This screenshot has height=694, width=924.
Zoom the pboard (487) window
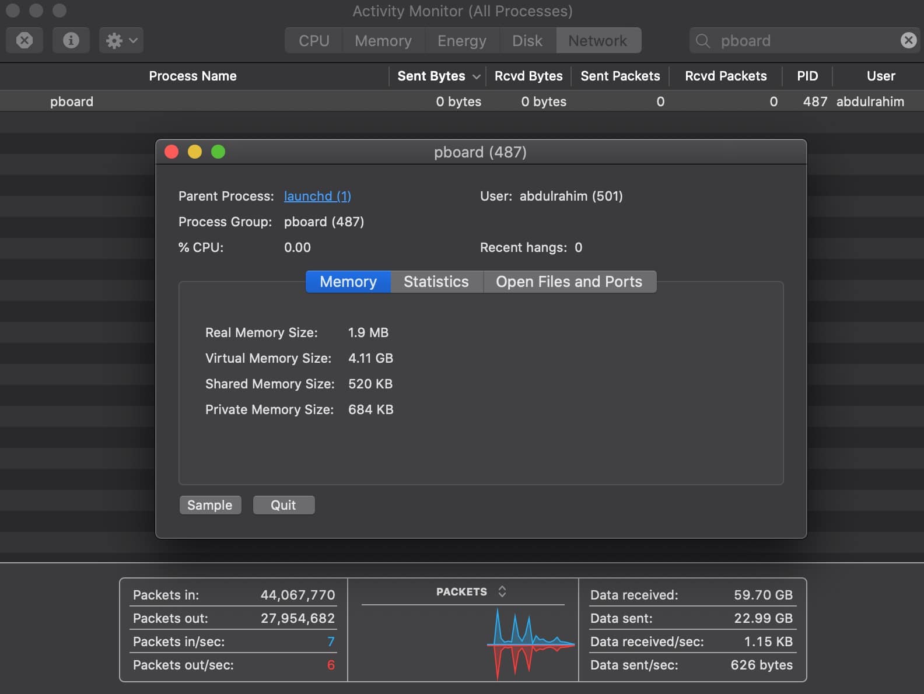pyautogui.click(x=218, y=152)
